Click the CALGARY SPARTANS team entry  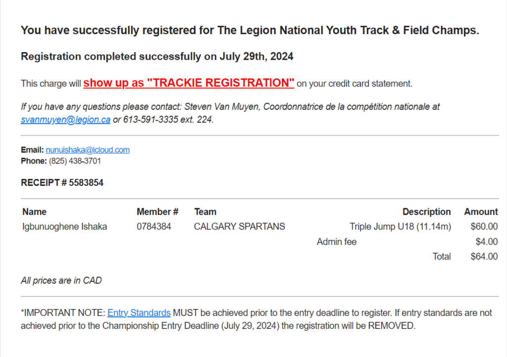coord(240,226)
